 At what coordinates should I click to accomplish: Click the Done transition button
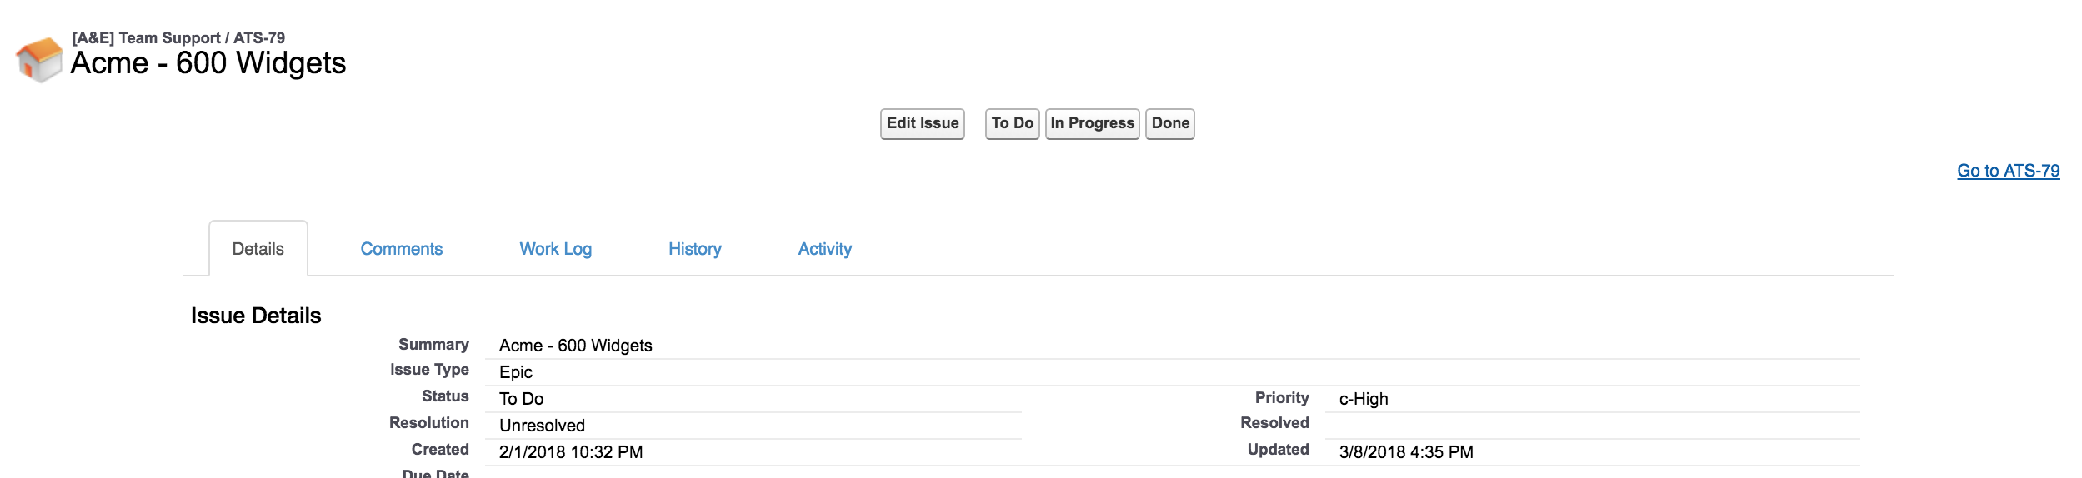tap(1169, 124)
